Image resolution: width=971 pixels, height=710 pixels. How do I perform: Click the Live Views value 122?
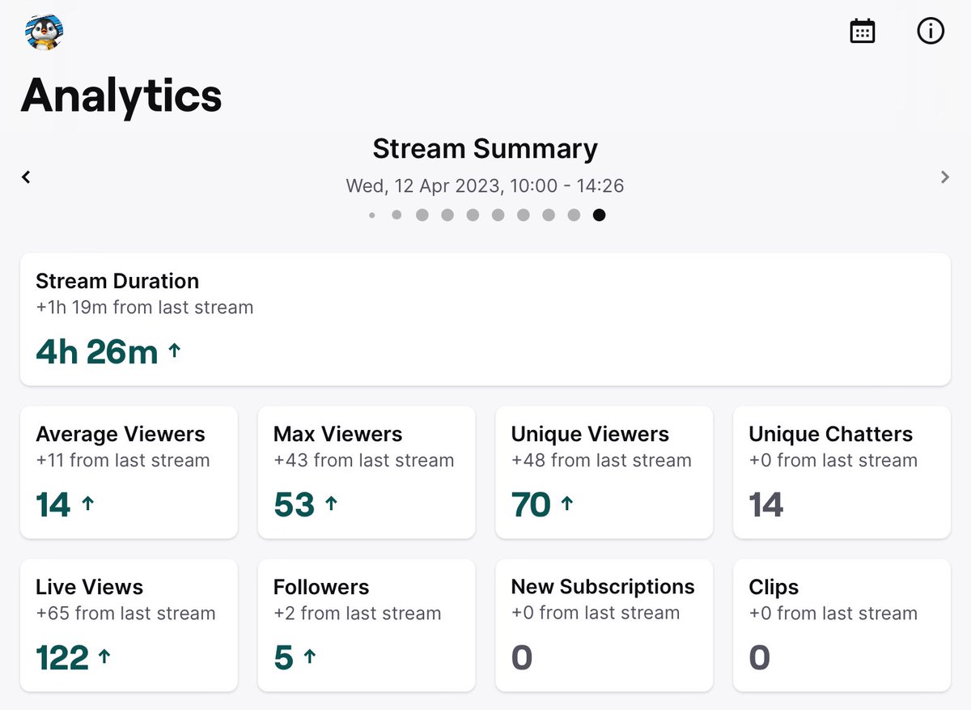[62, 658]
